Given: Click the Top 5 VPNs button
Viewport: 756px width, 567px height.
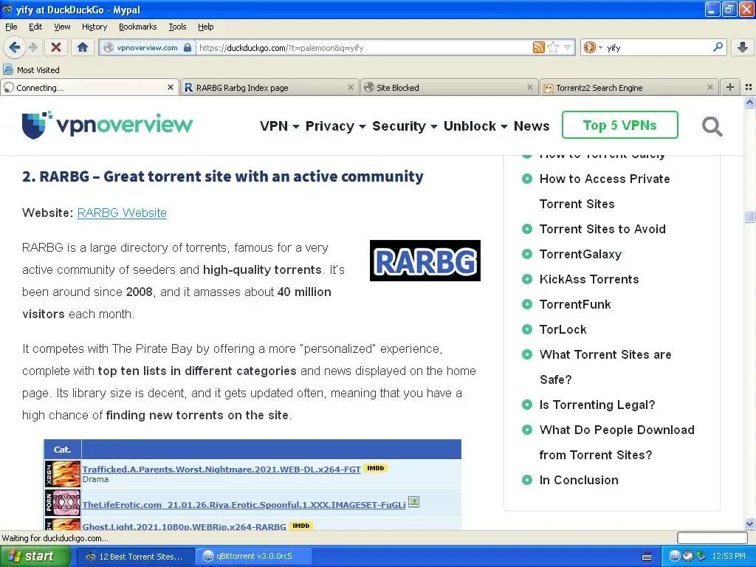Looking at the screenshot, I should [620, 125].
